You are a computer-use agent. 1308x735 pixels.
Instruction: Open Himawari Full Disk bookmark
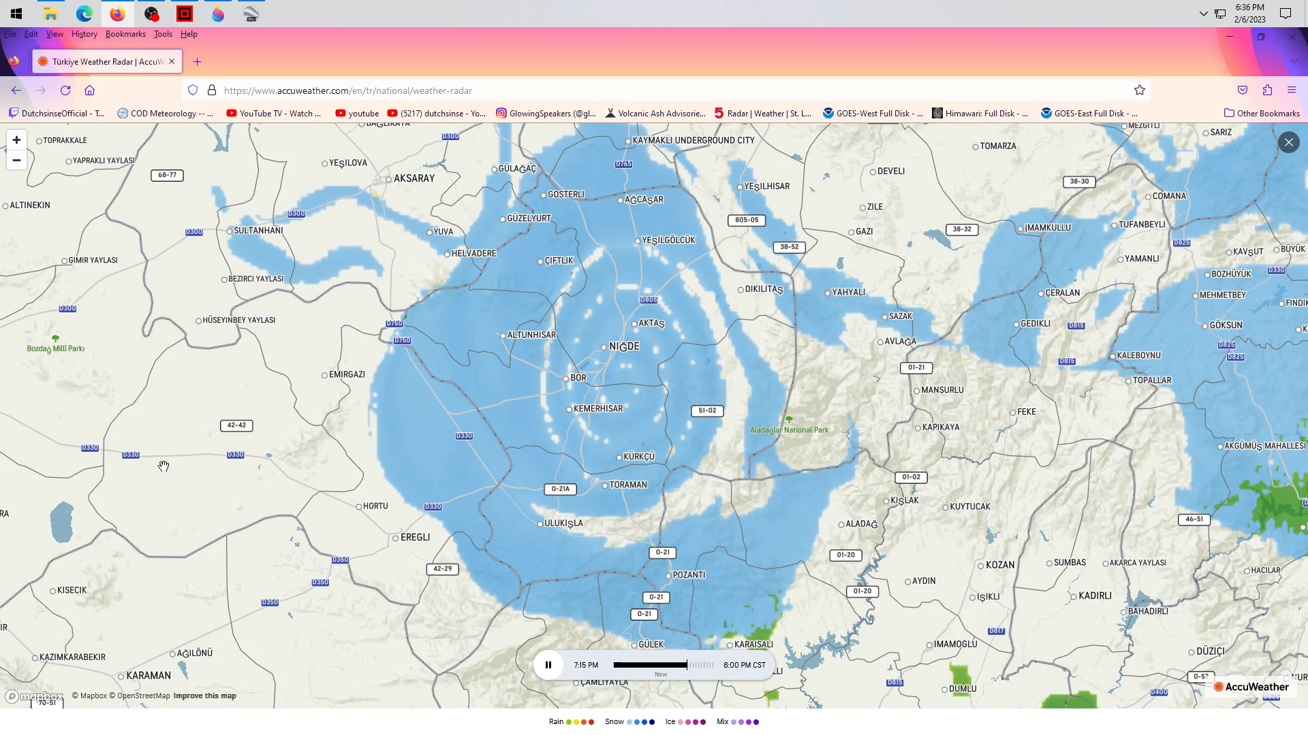tap(980, 114)
